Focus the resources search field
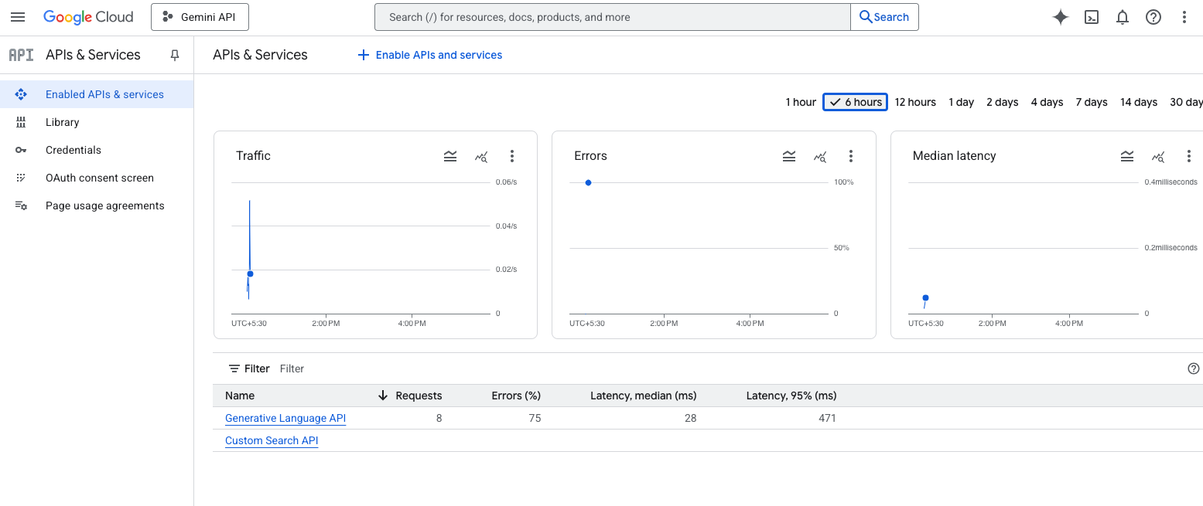This screenshot has width=1203, height=506. [612, 17]
